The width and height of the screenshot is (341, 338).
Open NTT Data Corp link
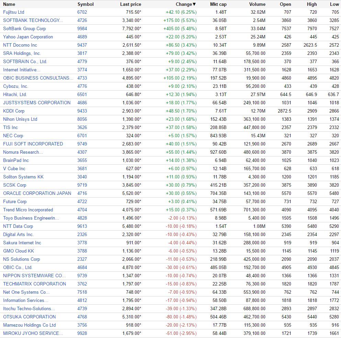coord(18,226)
